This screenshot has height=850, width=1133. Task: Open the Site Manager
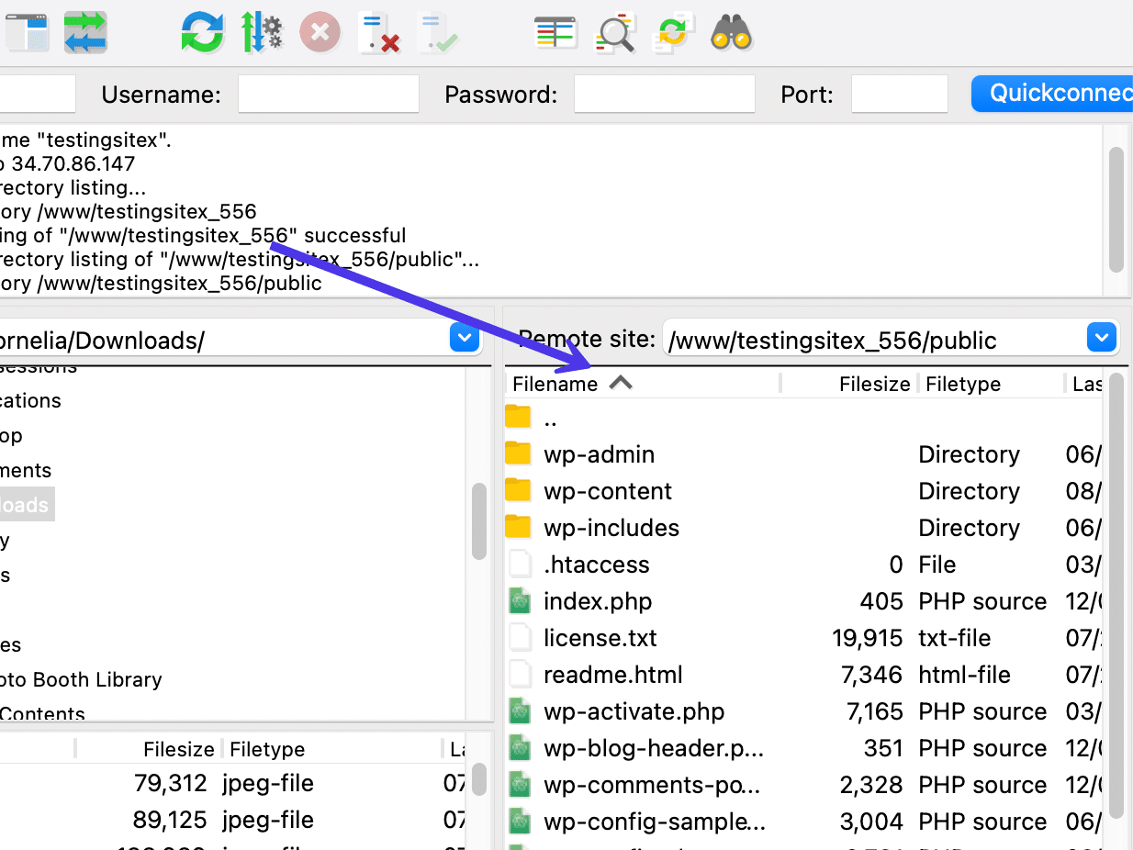coord(28,32)
